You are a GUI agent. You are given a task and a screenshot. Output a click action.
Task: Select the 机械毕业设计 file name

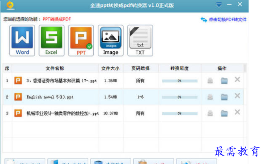(62, 113)
